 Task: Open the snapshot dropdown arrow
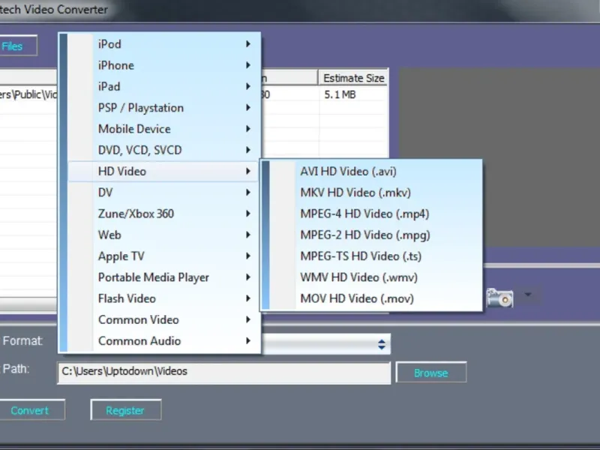(x=528, y=295)
